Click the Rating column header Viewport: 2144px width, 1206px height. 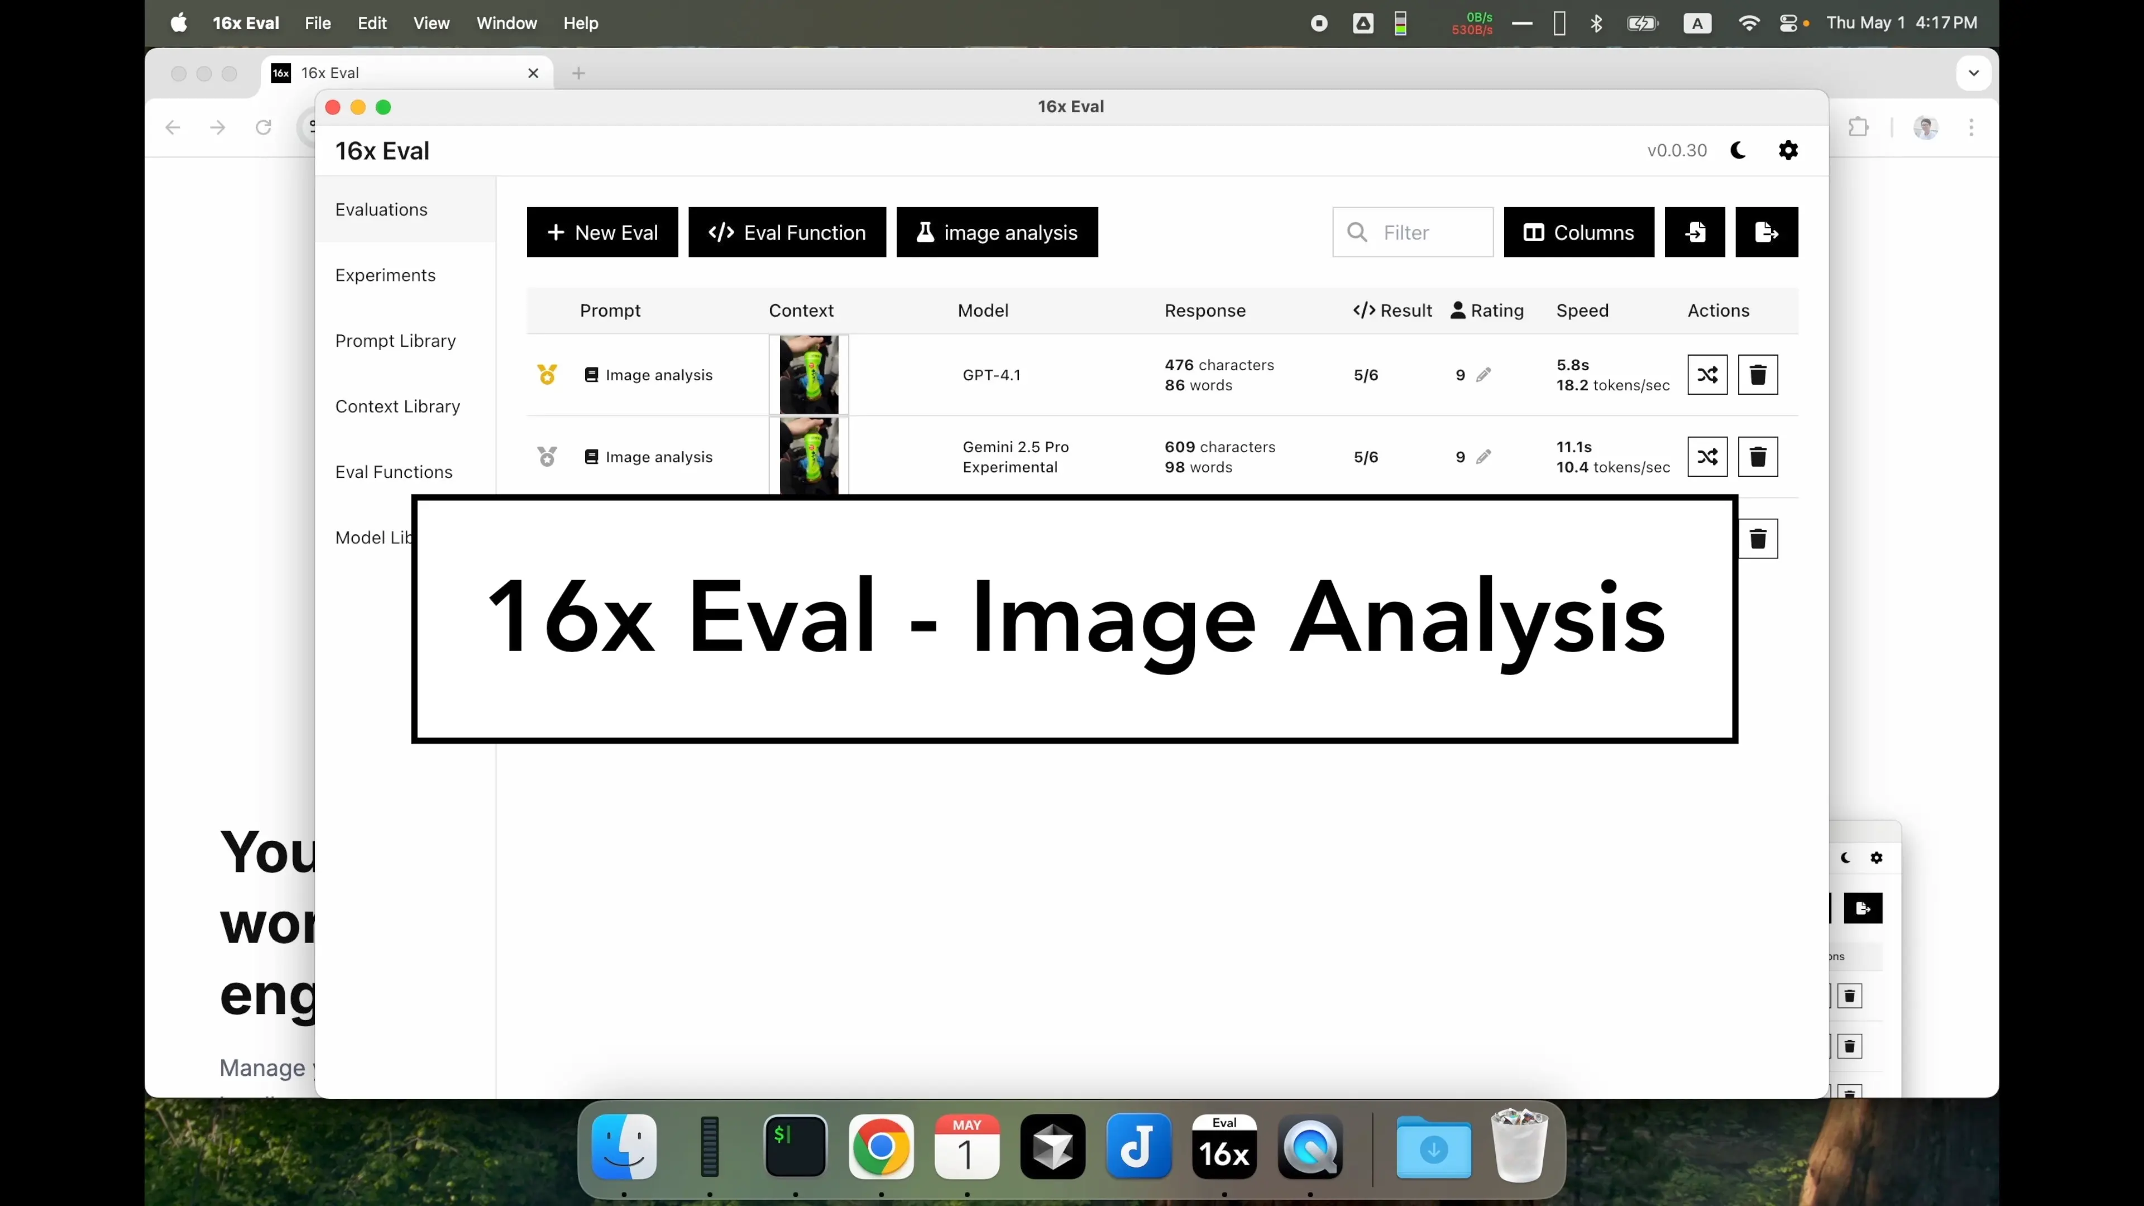1487,310
